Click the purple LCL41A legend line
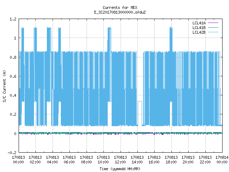The image size is (229, 172). click(213, 23)
